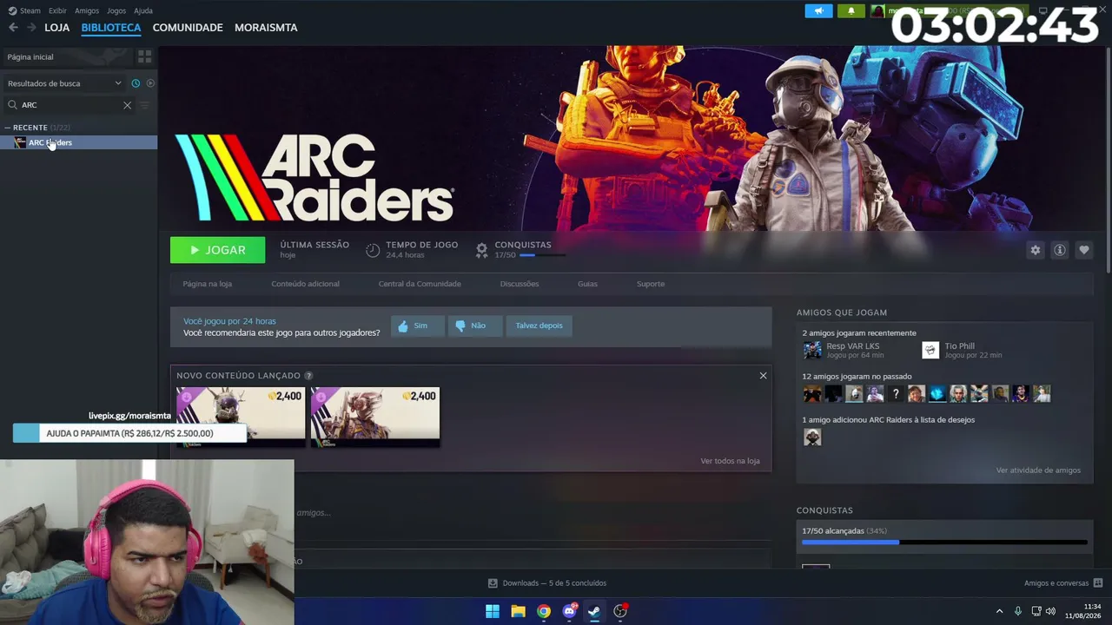Open Downloads manager in the bottom bar
The height and width of the screenshot is (625, 1112).
point(547,583)
